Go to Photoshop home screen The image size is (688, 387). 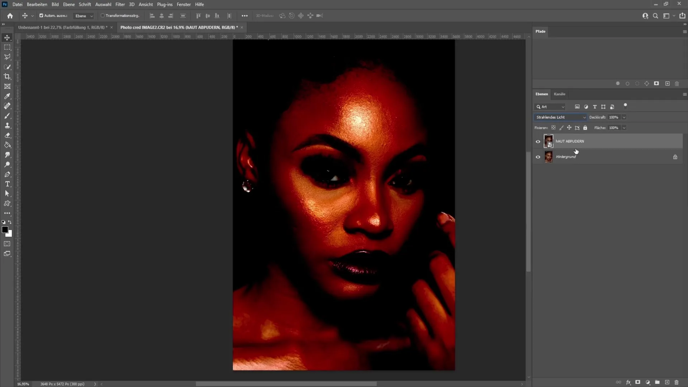tap(10, 16)
